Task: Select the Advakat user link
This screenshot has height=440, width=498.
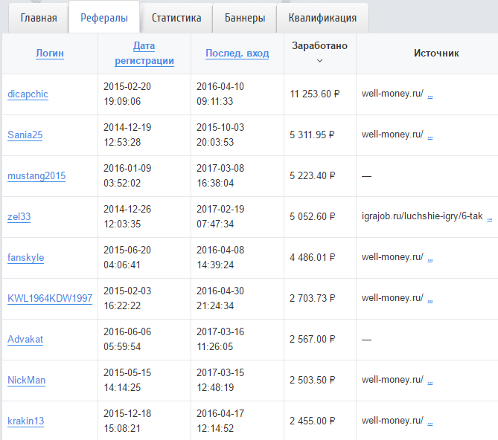Action: (x=25, y=340)
